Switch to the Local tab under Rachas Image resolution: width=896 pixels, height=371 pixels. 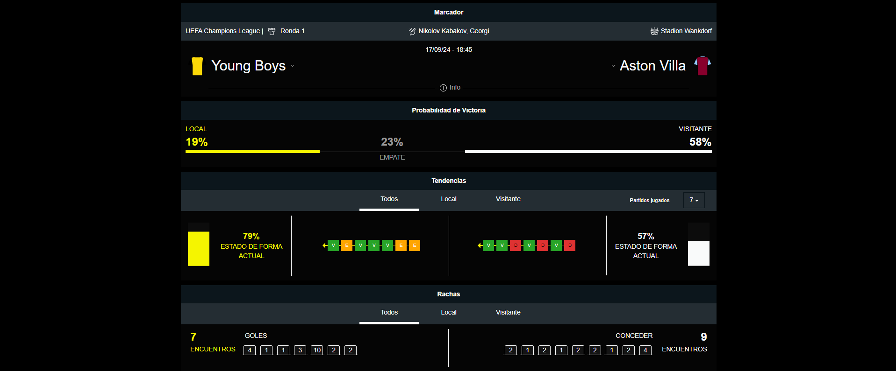point(448,313)
